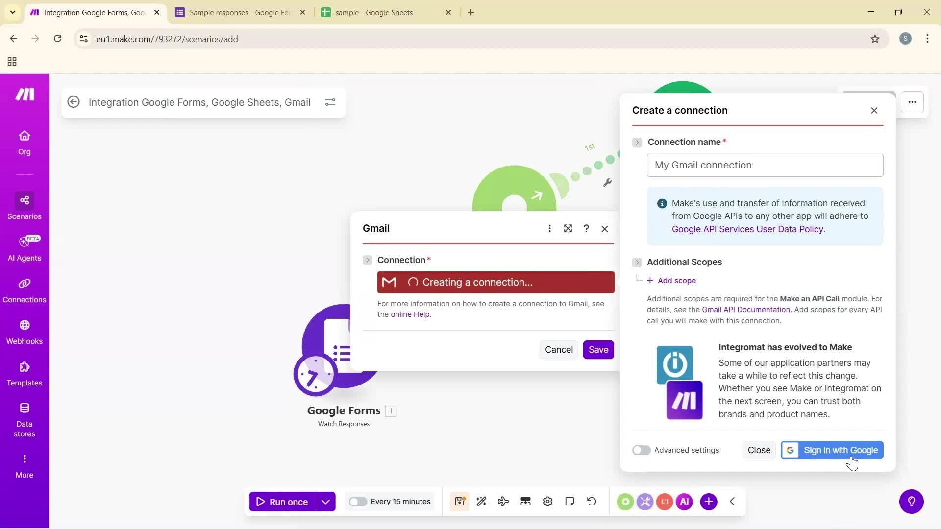Screen dimensions: 941x529
Task: Open the Notes icon in bottom toolbar
Action: [570, 501]
